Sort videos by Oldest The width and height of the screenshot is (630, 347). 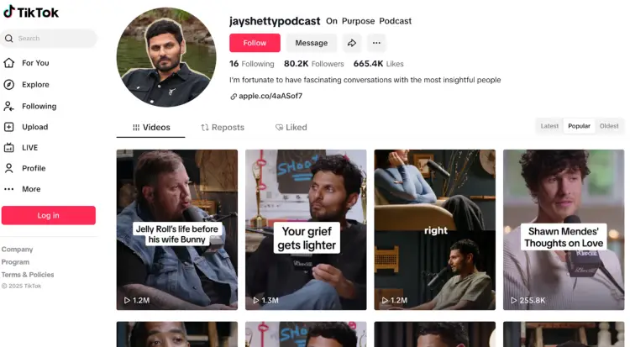[609, 126]
